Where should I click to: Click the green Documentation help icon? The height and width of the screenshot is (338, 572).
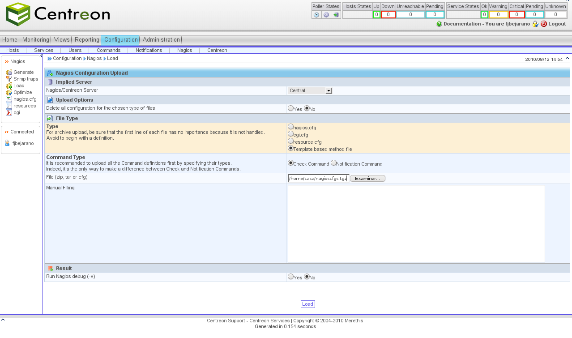[439, 24]
